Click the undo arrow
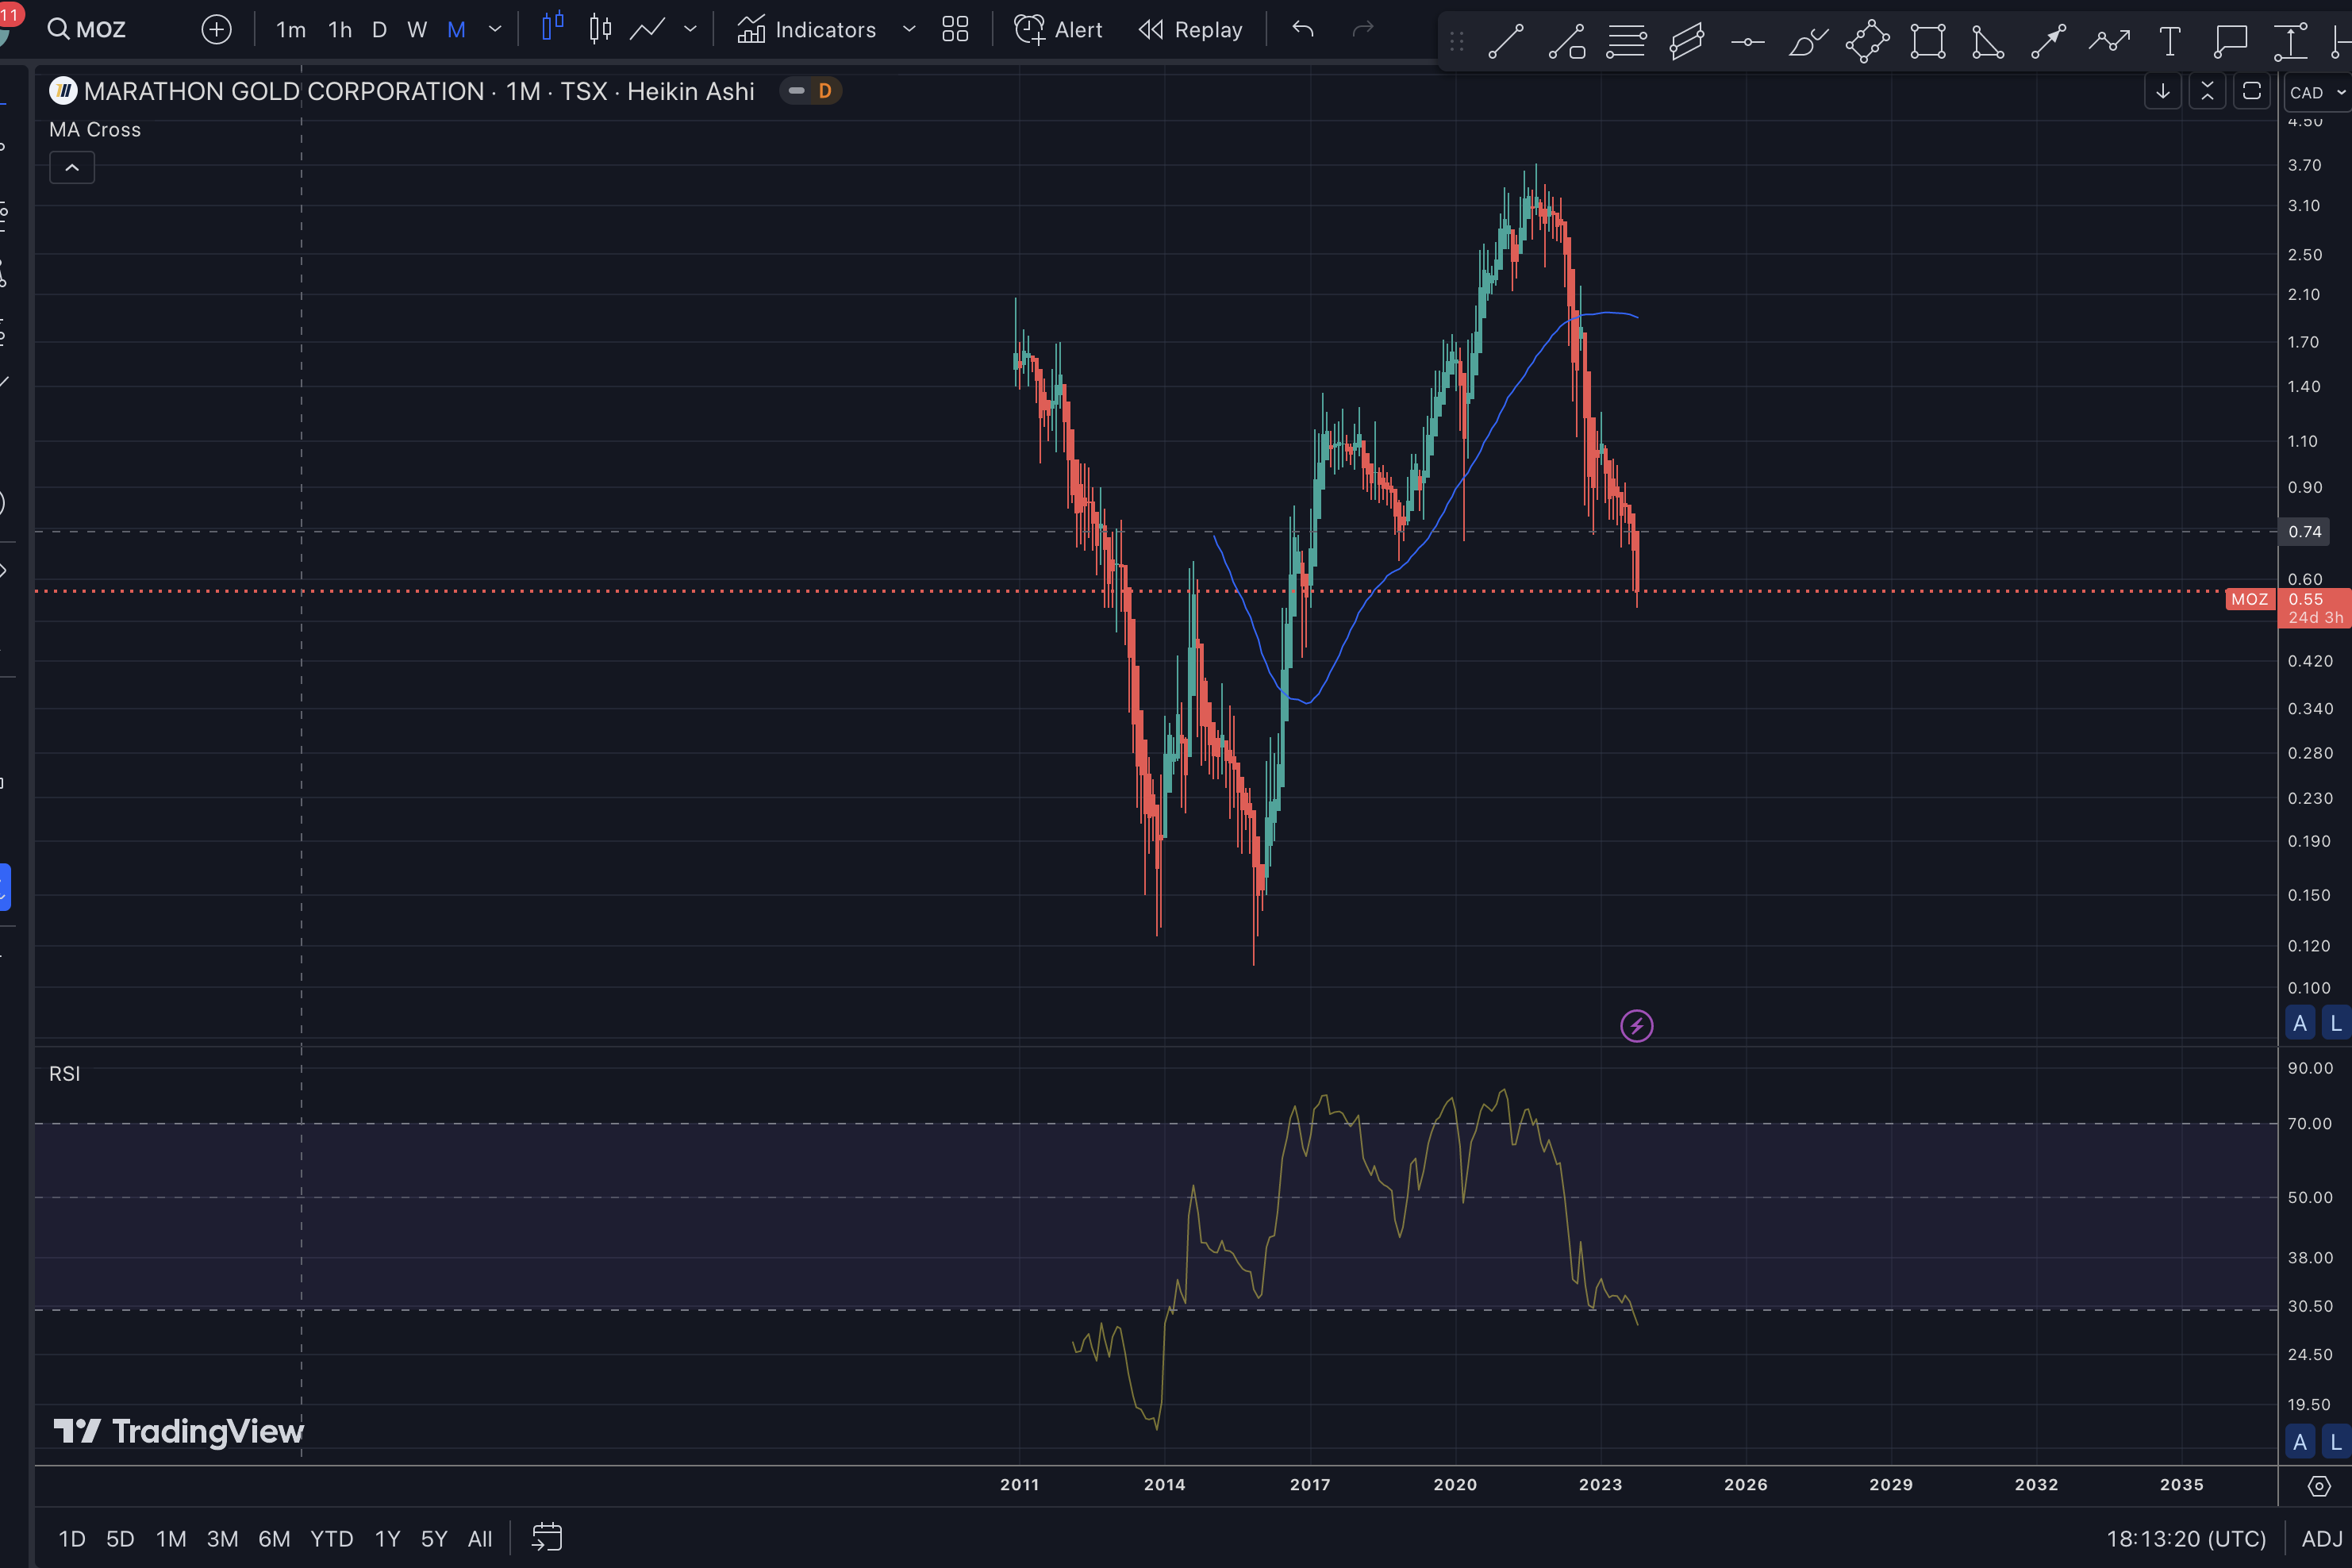This screenshot has width=2352, height=1568. coord(1302,30)
